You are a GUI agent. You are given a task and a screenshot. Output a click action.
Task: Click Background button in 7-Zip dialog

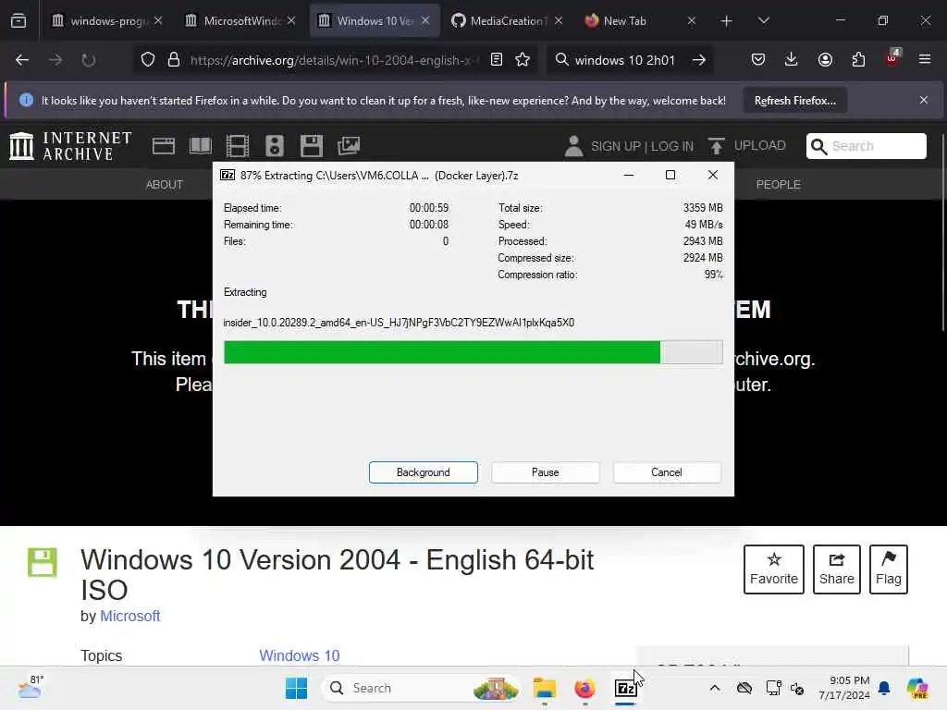pos(424,472)
